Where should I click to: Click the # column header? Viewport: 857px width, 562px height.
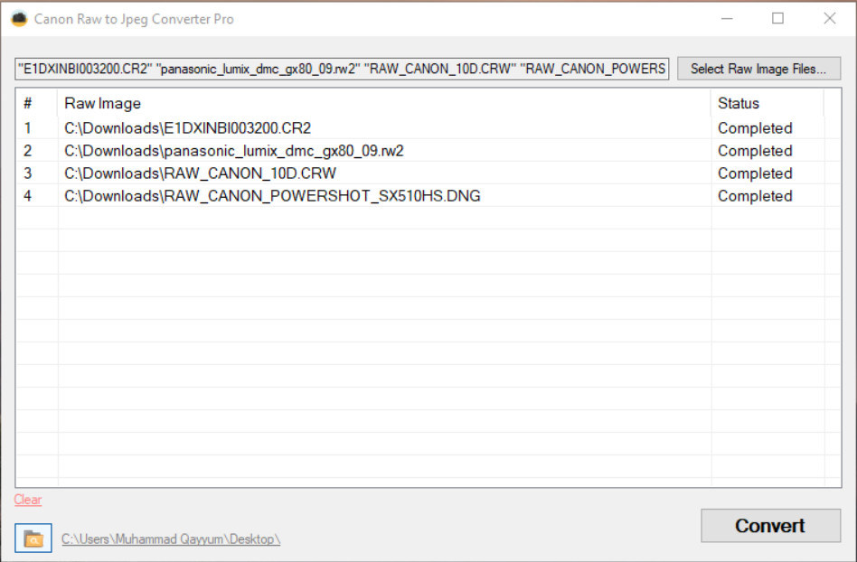[37, 103]
